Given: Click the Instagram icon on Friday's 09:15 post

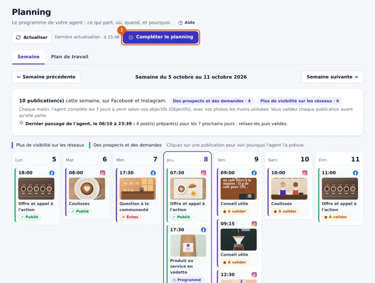Looking at the screenshot, I should pyautogui.click(x=254, y=223).
